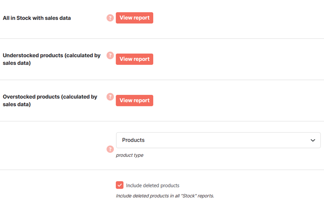Expand dropdown using the chevron arrow
The height and width of the screenshot is (209, 324).
tap(313, 140)
